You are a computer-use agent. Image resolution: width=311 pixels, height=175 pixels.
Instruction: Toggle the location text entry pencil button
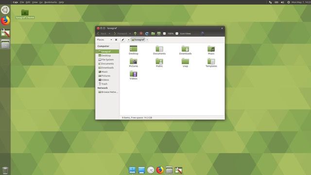(123, 40)
